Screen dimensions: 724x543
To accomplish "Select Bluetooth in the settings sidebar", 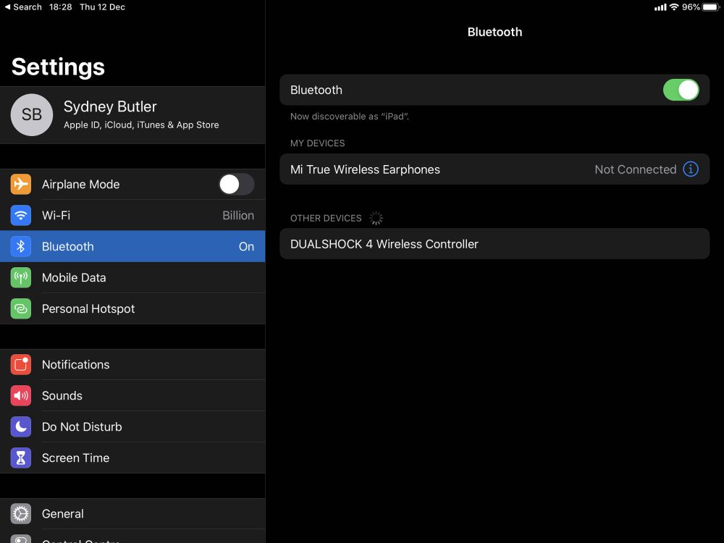I will pyautogui.click(x=138, y=247).
